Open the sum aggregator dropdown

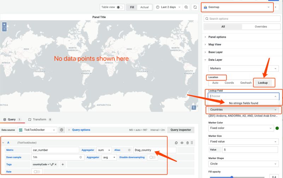pyautogui.click(x=104, y=150)
